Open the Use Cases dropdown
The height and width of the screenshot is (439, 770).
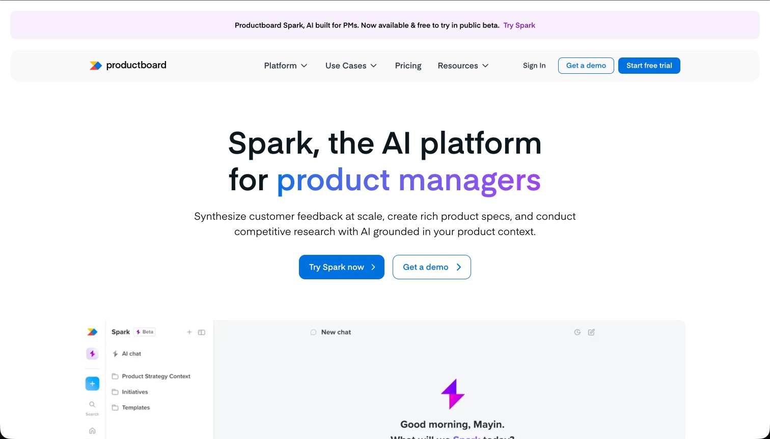tap(351, 66)
